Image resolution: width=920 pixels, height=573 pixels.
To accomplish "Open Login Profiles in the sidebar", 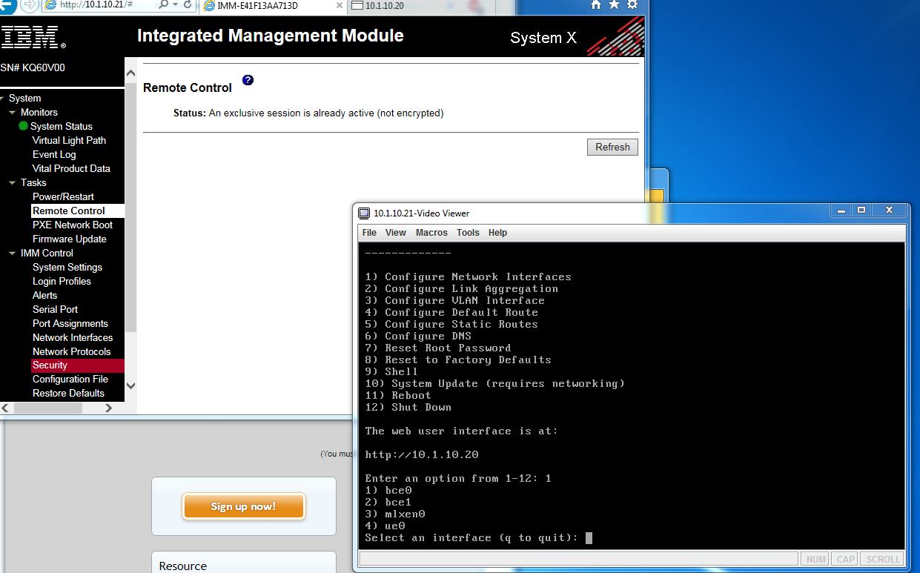I will [x=62, y=281].
